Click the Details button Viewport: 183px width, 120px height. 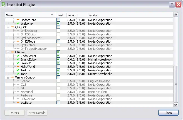(x=14, y=113)
